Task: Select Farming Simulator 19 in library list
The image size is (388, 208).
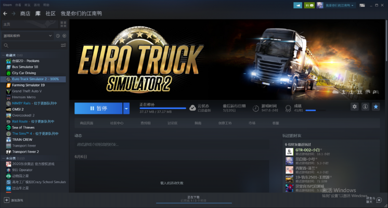Action: point(28,85)
